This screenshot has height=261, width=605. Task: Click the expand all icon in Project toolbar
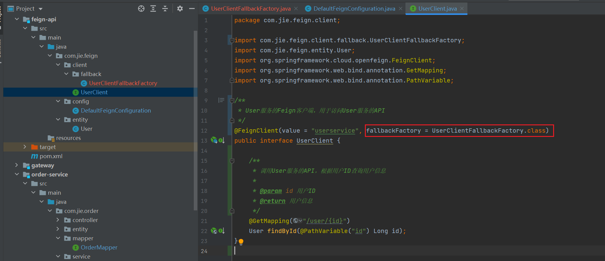(x=153, y=9)
